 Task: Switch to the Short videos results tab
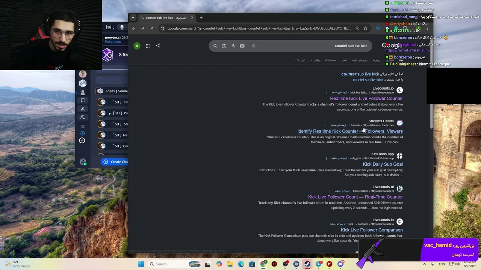[360, 60]
